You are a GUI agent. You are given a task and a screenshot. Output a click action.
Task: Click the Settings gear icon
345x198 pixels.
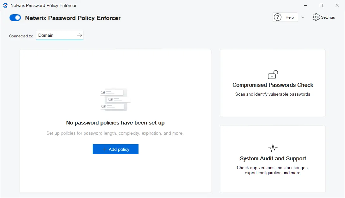coord(316,17)
